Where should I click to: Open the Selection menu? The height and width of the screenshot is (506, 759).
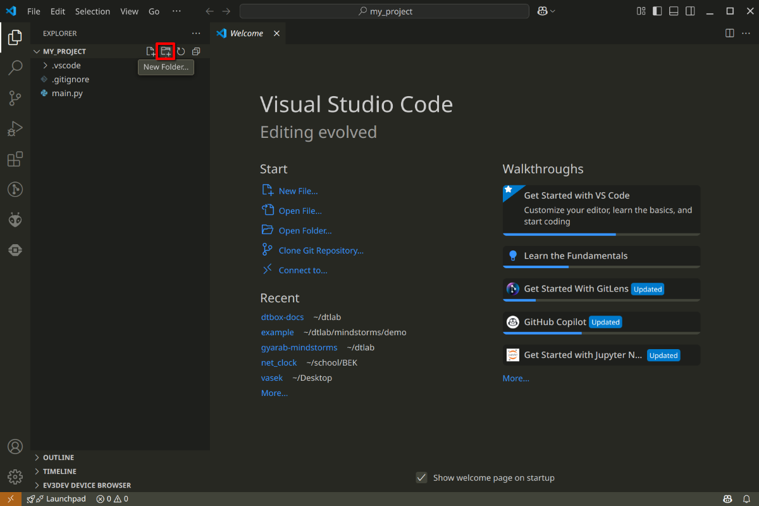[x=92, y=11]
